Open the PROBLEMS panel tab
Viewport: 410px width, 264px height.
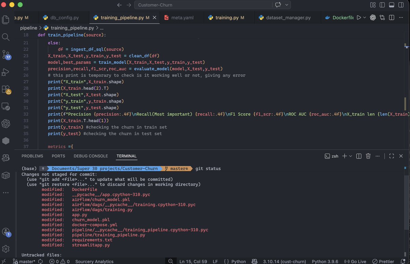pyautogui.click(x=32, y=156)
